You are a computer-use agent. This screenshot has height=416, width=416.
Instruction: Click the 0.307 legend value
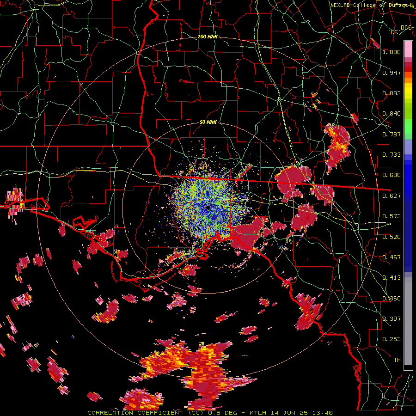tap(392, 319)
